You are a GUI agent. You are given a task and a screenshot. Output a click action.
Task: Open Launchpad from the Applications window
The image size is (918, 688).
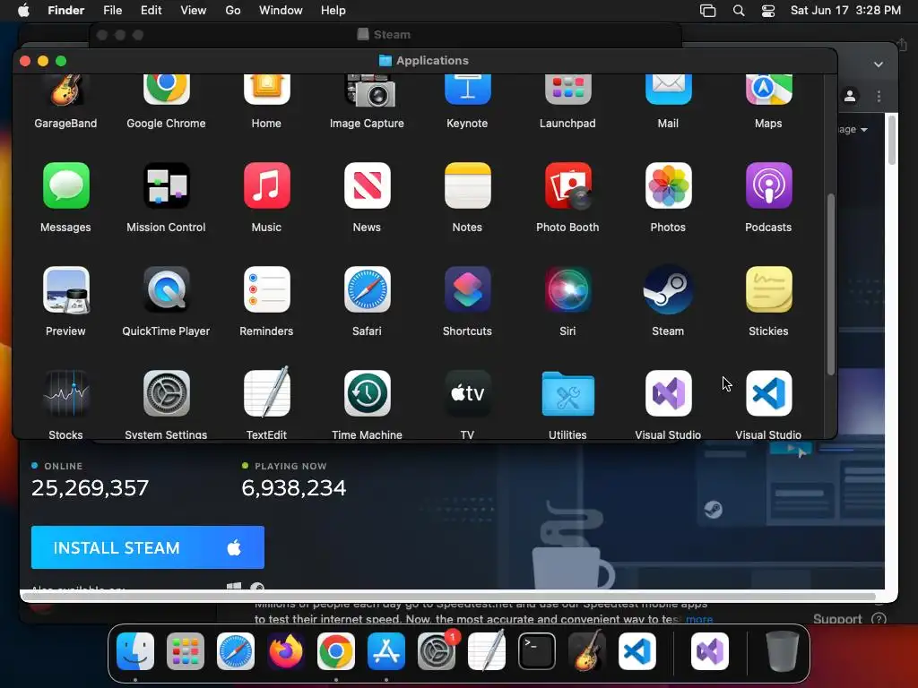(x=567, y=90)
